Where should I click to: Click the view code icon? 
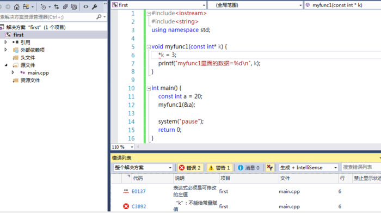pyautogui.click(x=86, y=7)
